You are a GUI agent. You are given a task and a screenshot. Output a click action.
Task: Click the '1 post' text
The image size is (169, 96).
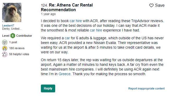pos(13,42)
